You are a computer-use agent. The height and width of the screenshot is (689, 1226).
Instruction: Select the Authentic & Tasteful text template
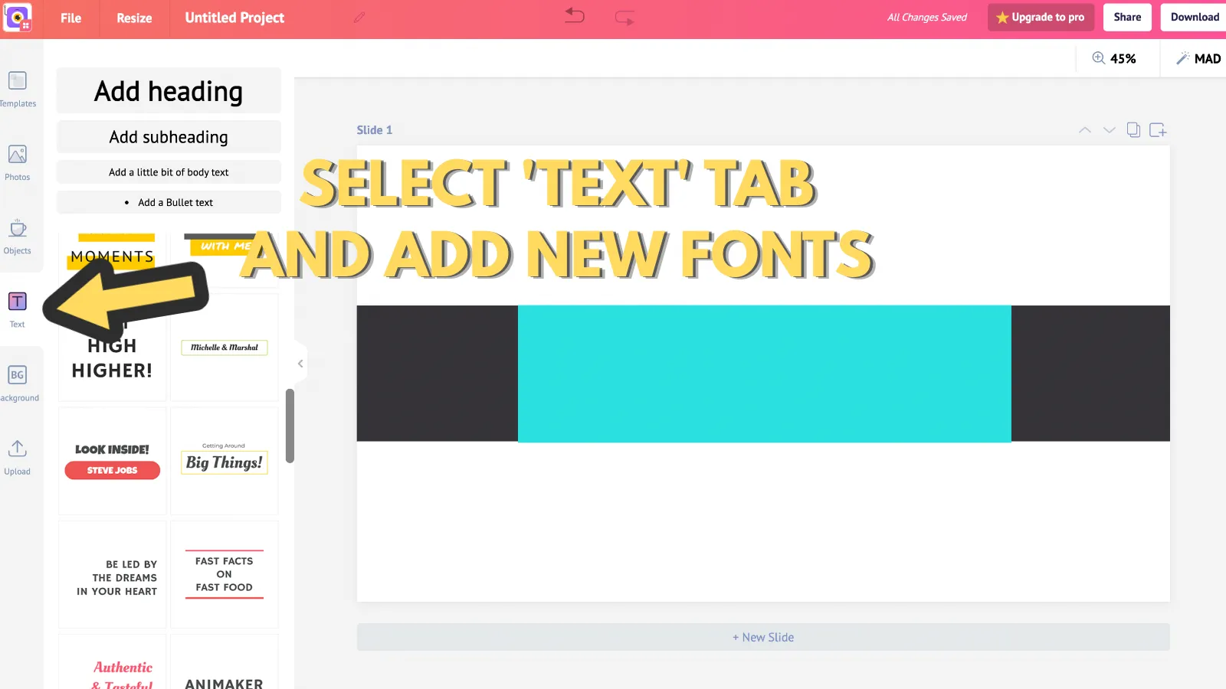pos(112,663)
